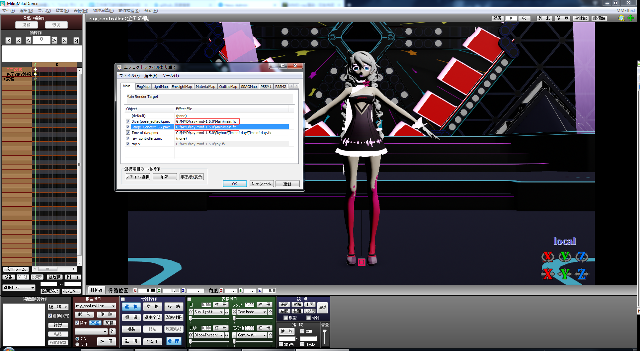
Task: Expand the +表情 timeline row
Action: click(x=4, y=79)
